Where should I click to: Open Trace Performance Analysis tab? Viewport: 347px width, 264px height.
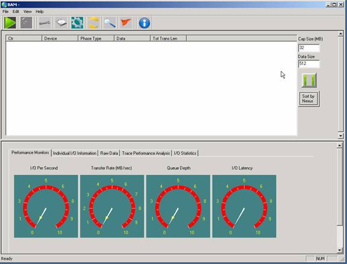146,153
